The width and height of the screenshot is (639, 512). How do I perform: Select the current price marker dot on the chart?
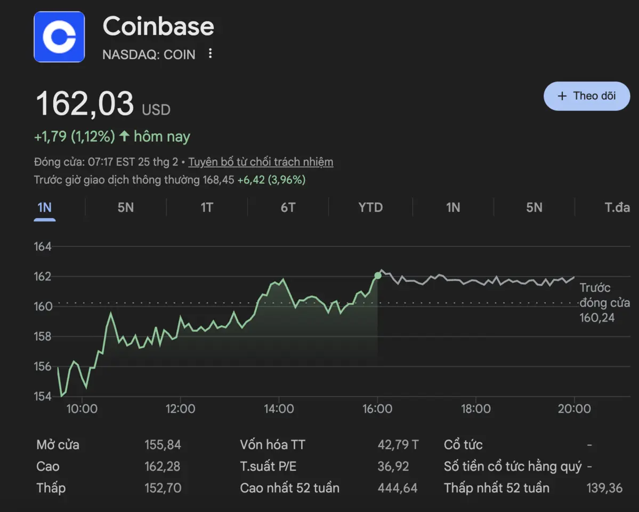[x=379, y=275]
